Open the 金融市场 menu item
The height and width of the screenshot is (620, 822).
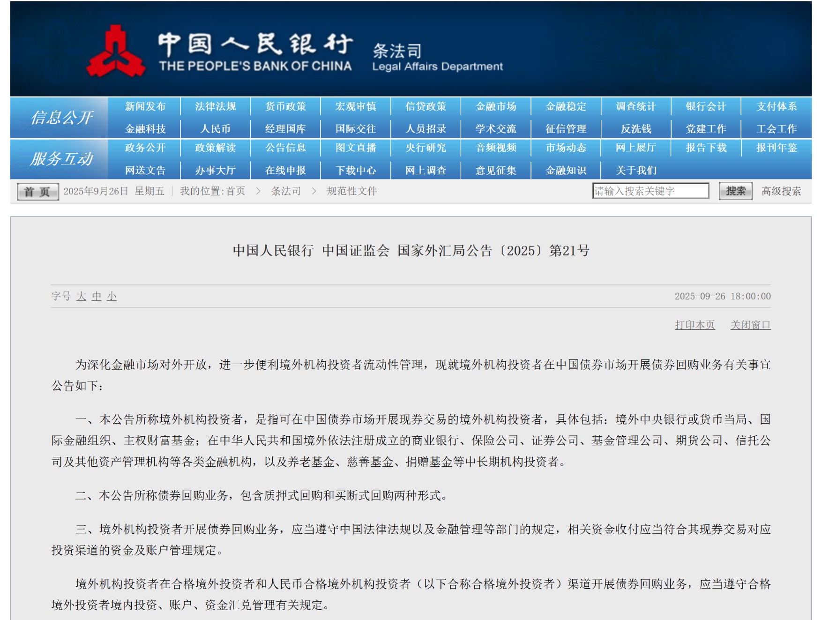pos(496,106)
